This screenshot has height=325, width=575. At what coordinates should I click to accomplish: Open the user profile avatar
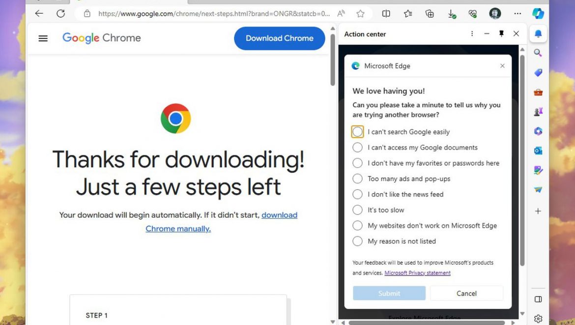pyautogui.click(x=495, y=14)
